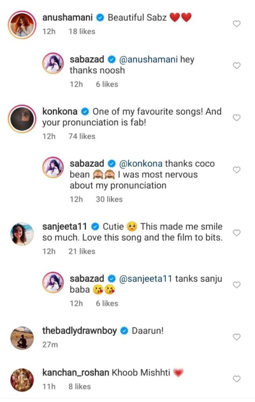Open kanchan_roshan's profile avatar
The width and height of the screenshot is (255, 402).
[22, 379]
